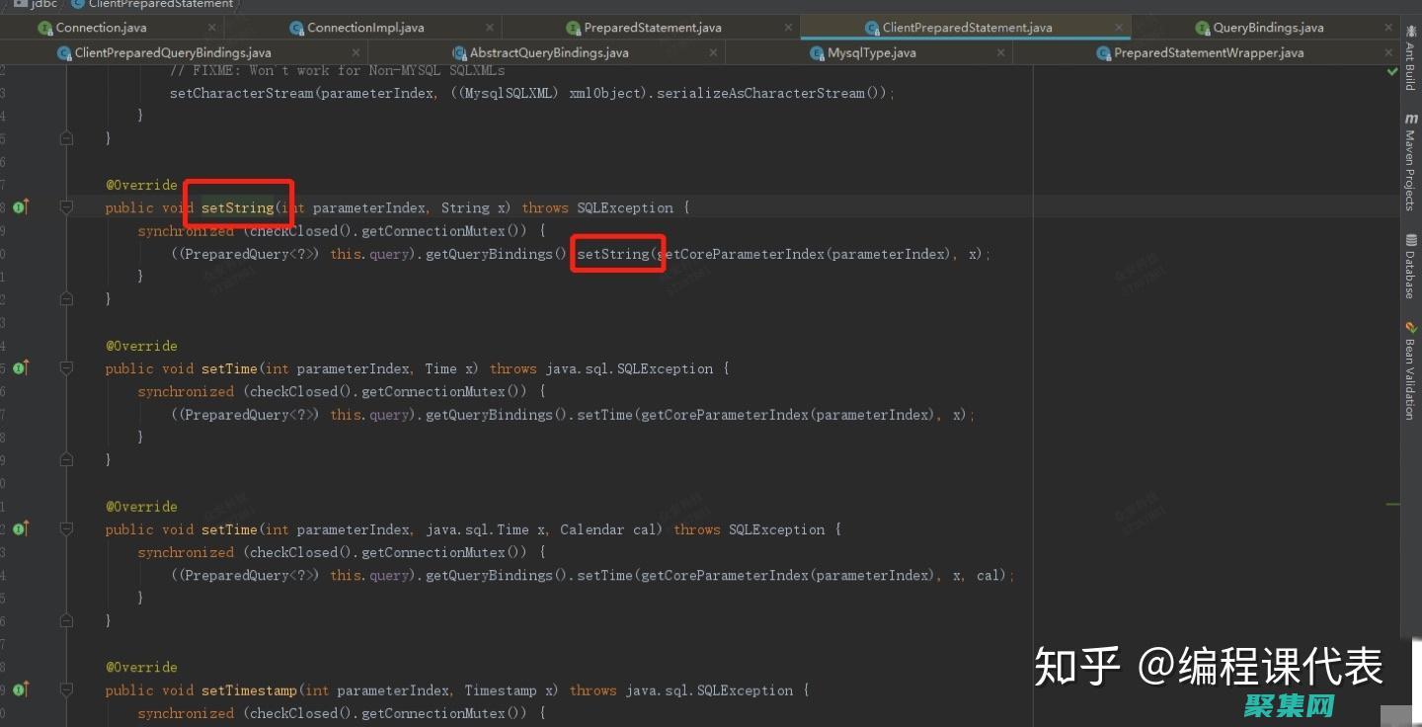The image size is (1422, 727).
Task: Collapse the setString method fold marker
Action: tap(66, 207)
